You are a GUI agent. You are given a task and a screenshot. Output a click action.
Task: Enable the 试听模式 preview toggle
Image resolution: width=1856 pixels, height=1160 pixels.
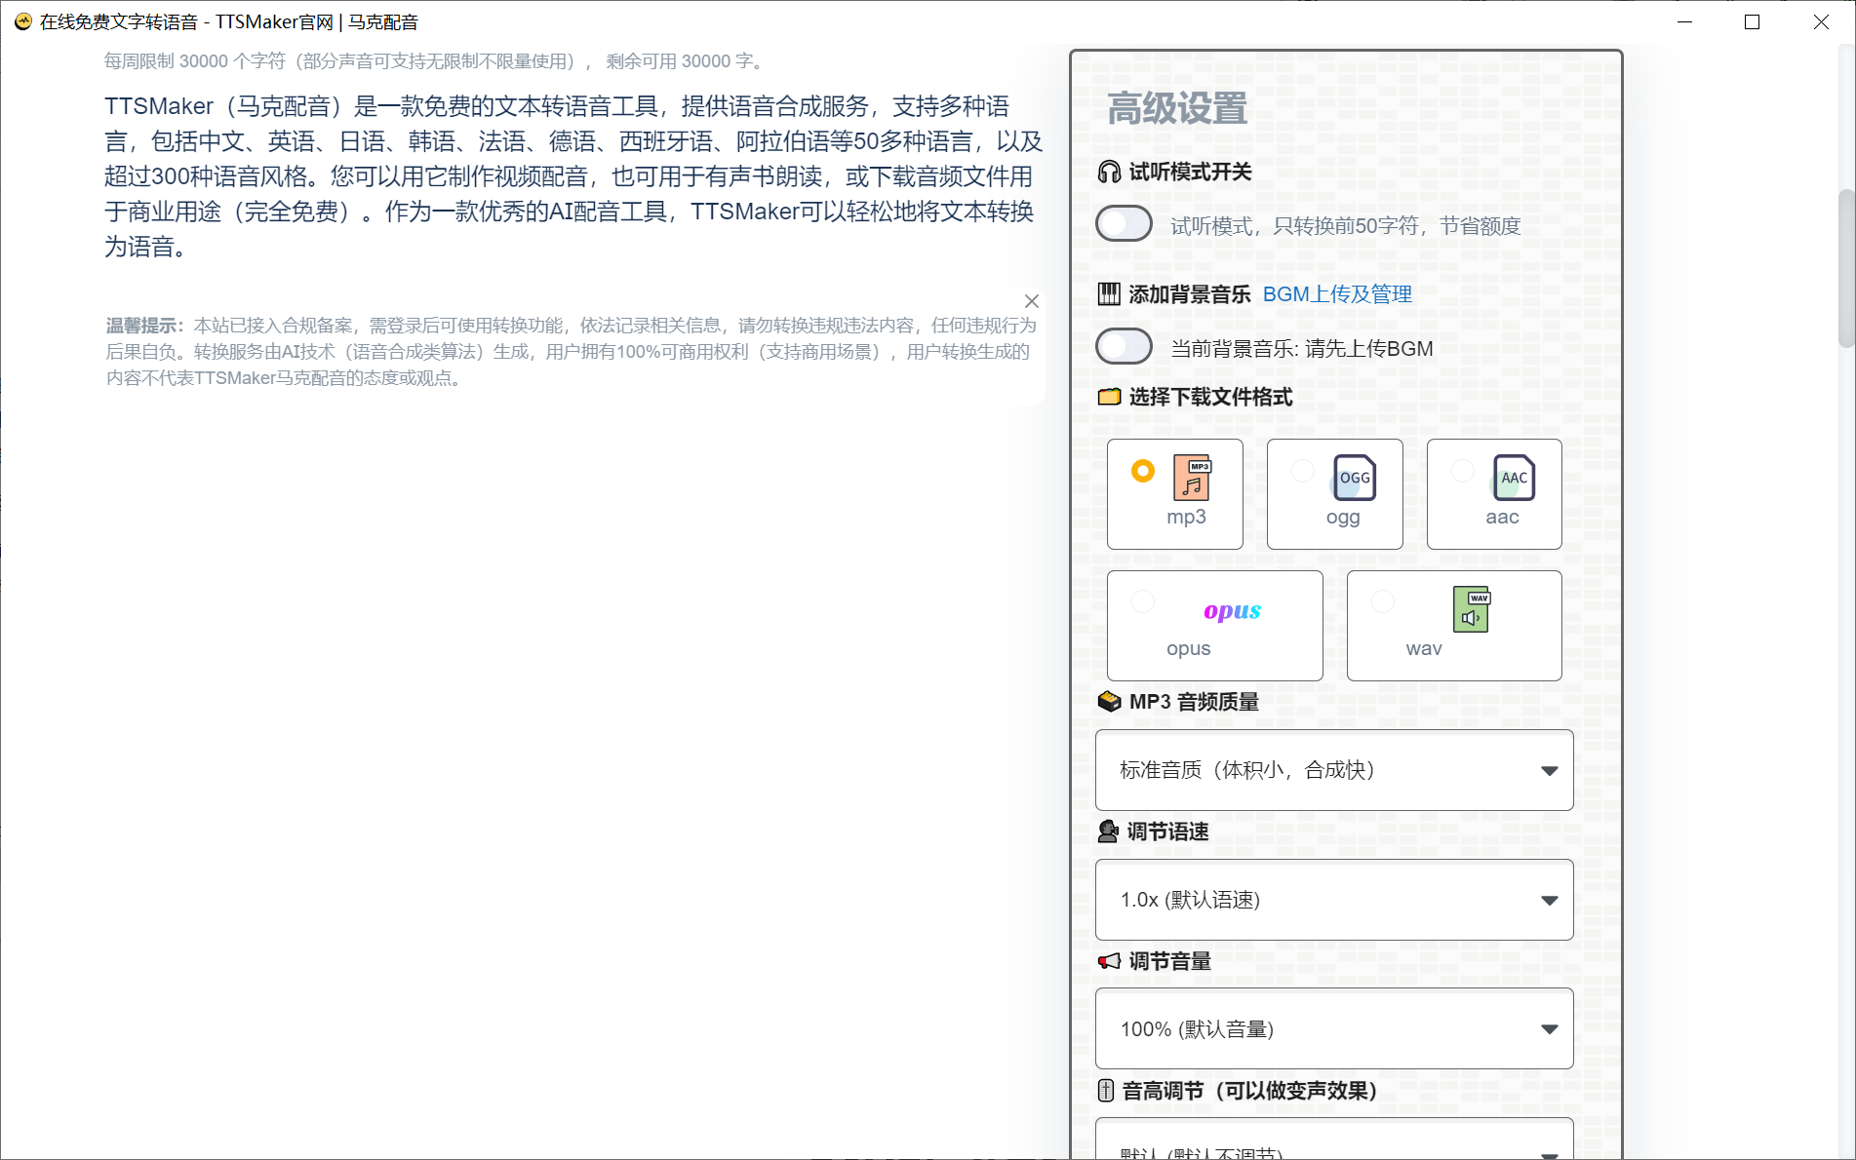click(1124, 224)
